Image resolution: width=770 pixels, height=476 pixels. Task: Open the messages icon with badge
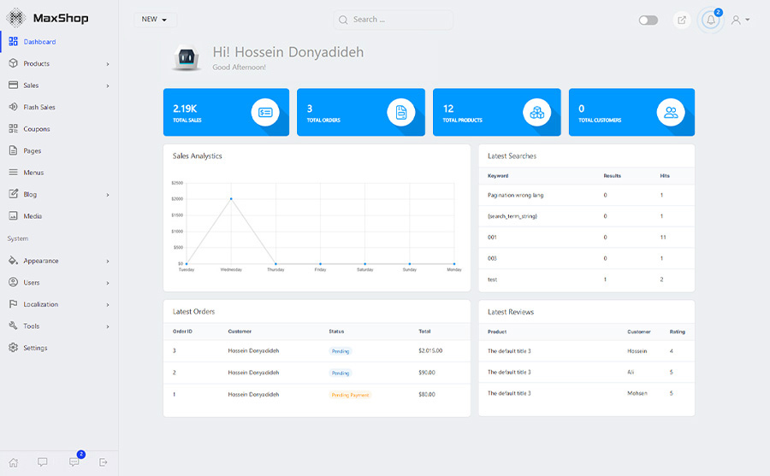(74, 462)
